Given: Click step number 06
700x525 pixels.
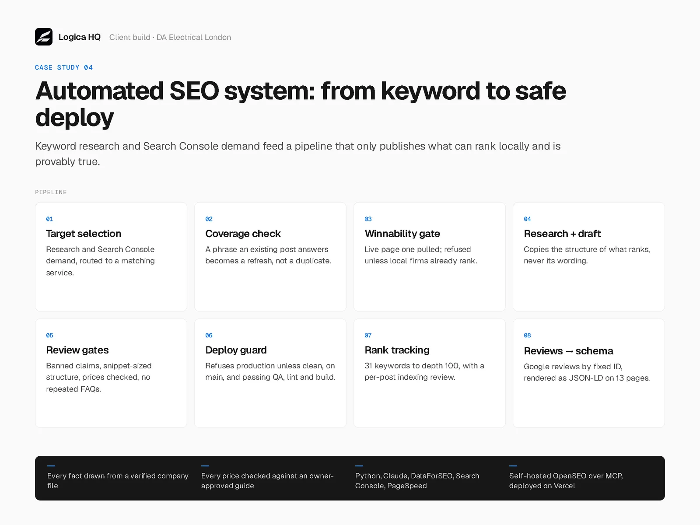Looking at the screenshot, I should (209, 335).
